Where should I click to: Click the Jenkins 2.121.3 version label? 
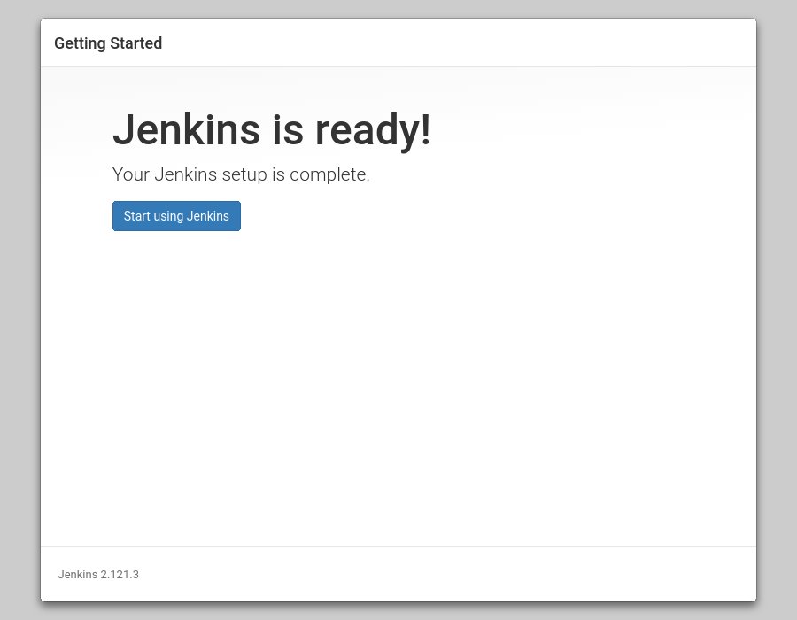[98, 574]
